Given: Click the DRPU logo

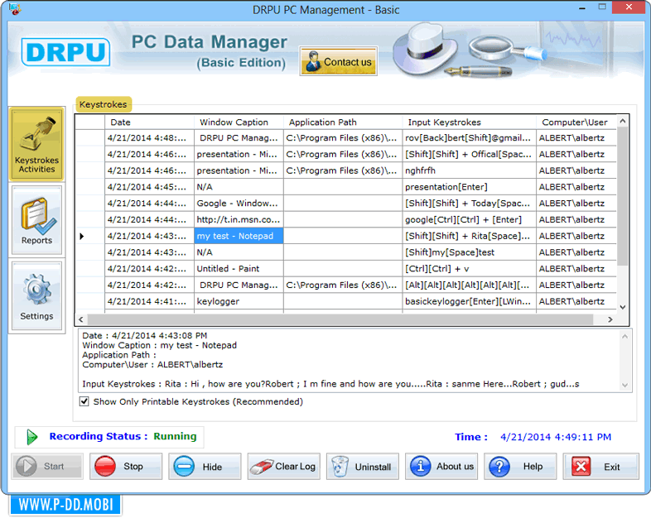Looking at the screenshot, I should (65, 52).
